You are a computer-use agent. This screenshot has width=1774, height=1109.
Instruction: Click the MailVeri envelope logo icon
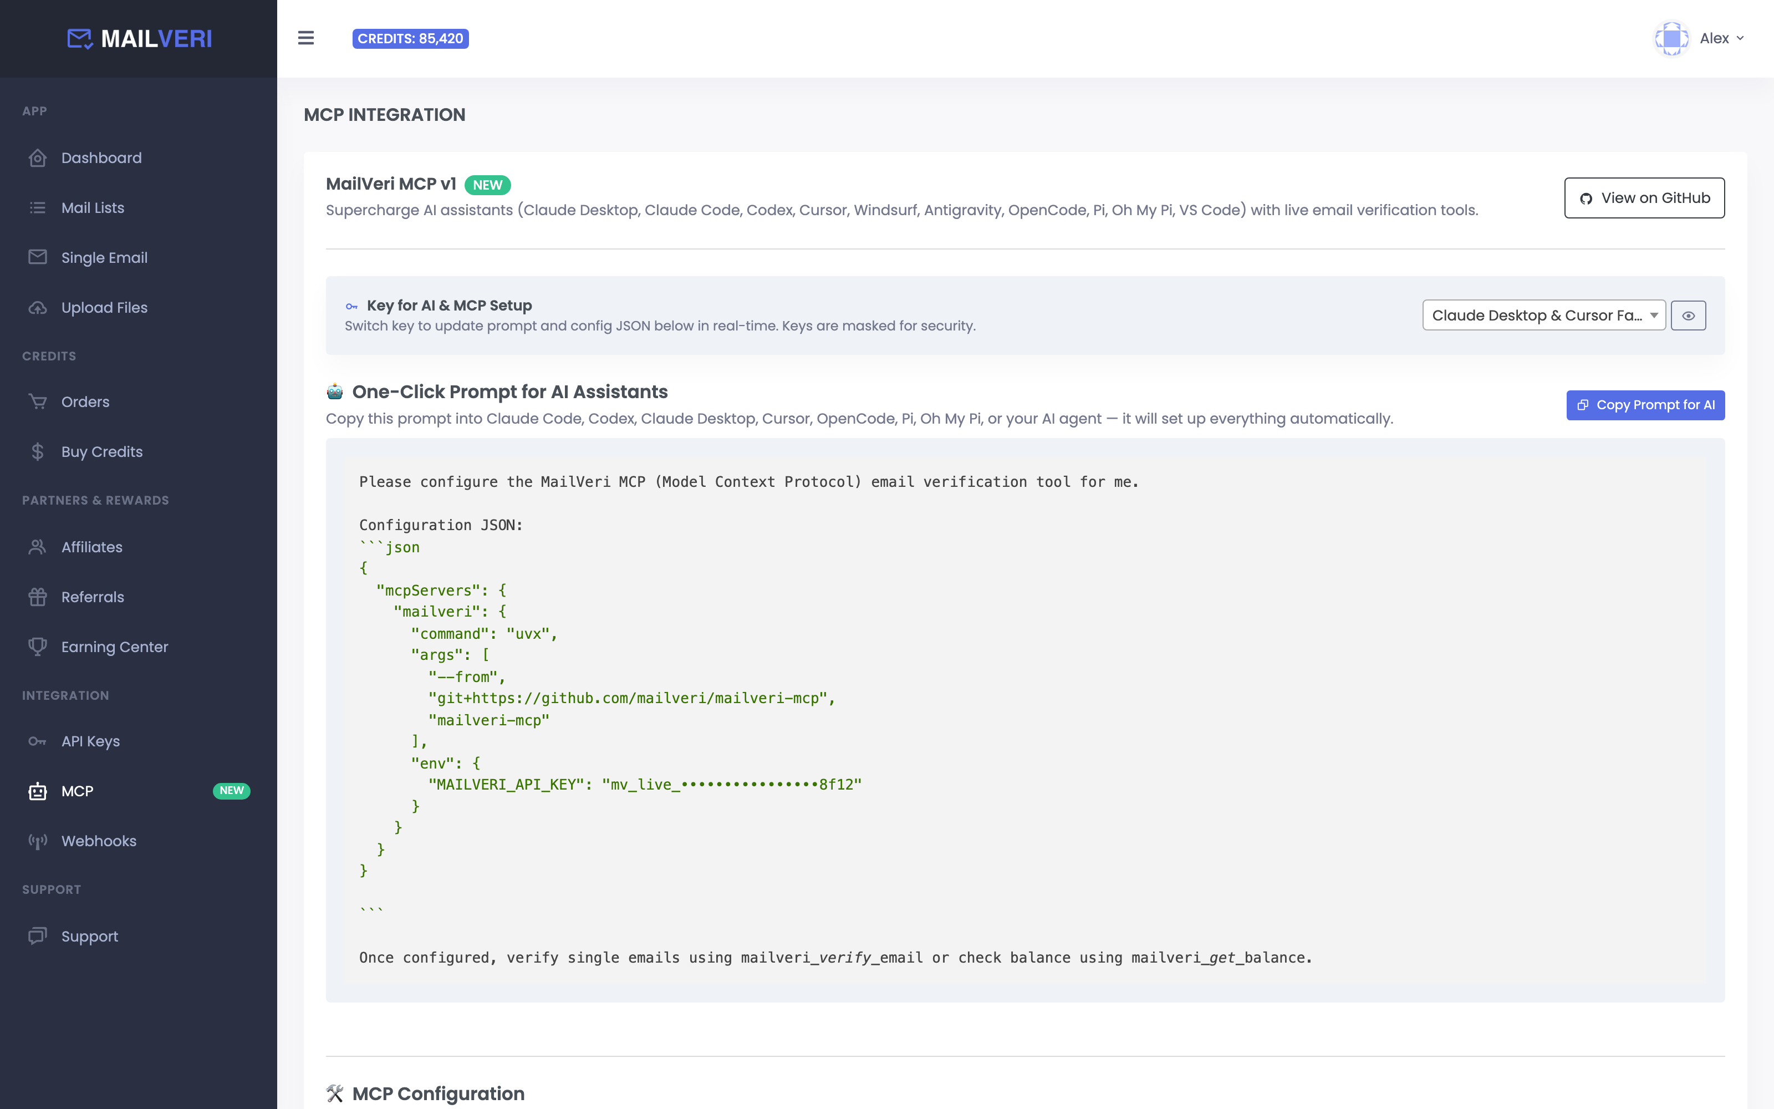79,38
